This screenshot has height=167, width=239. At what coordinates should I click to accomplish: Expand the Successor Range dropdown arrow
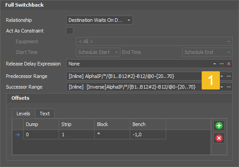[222, 87]
